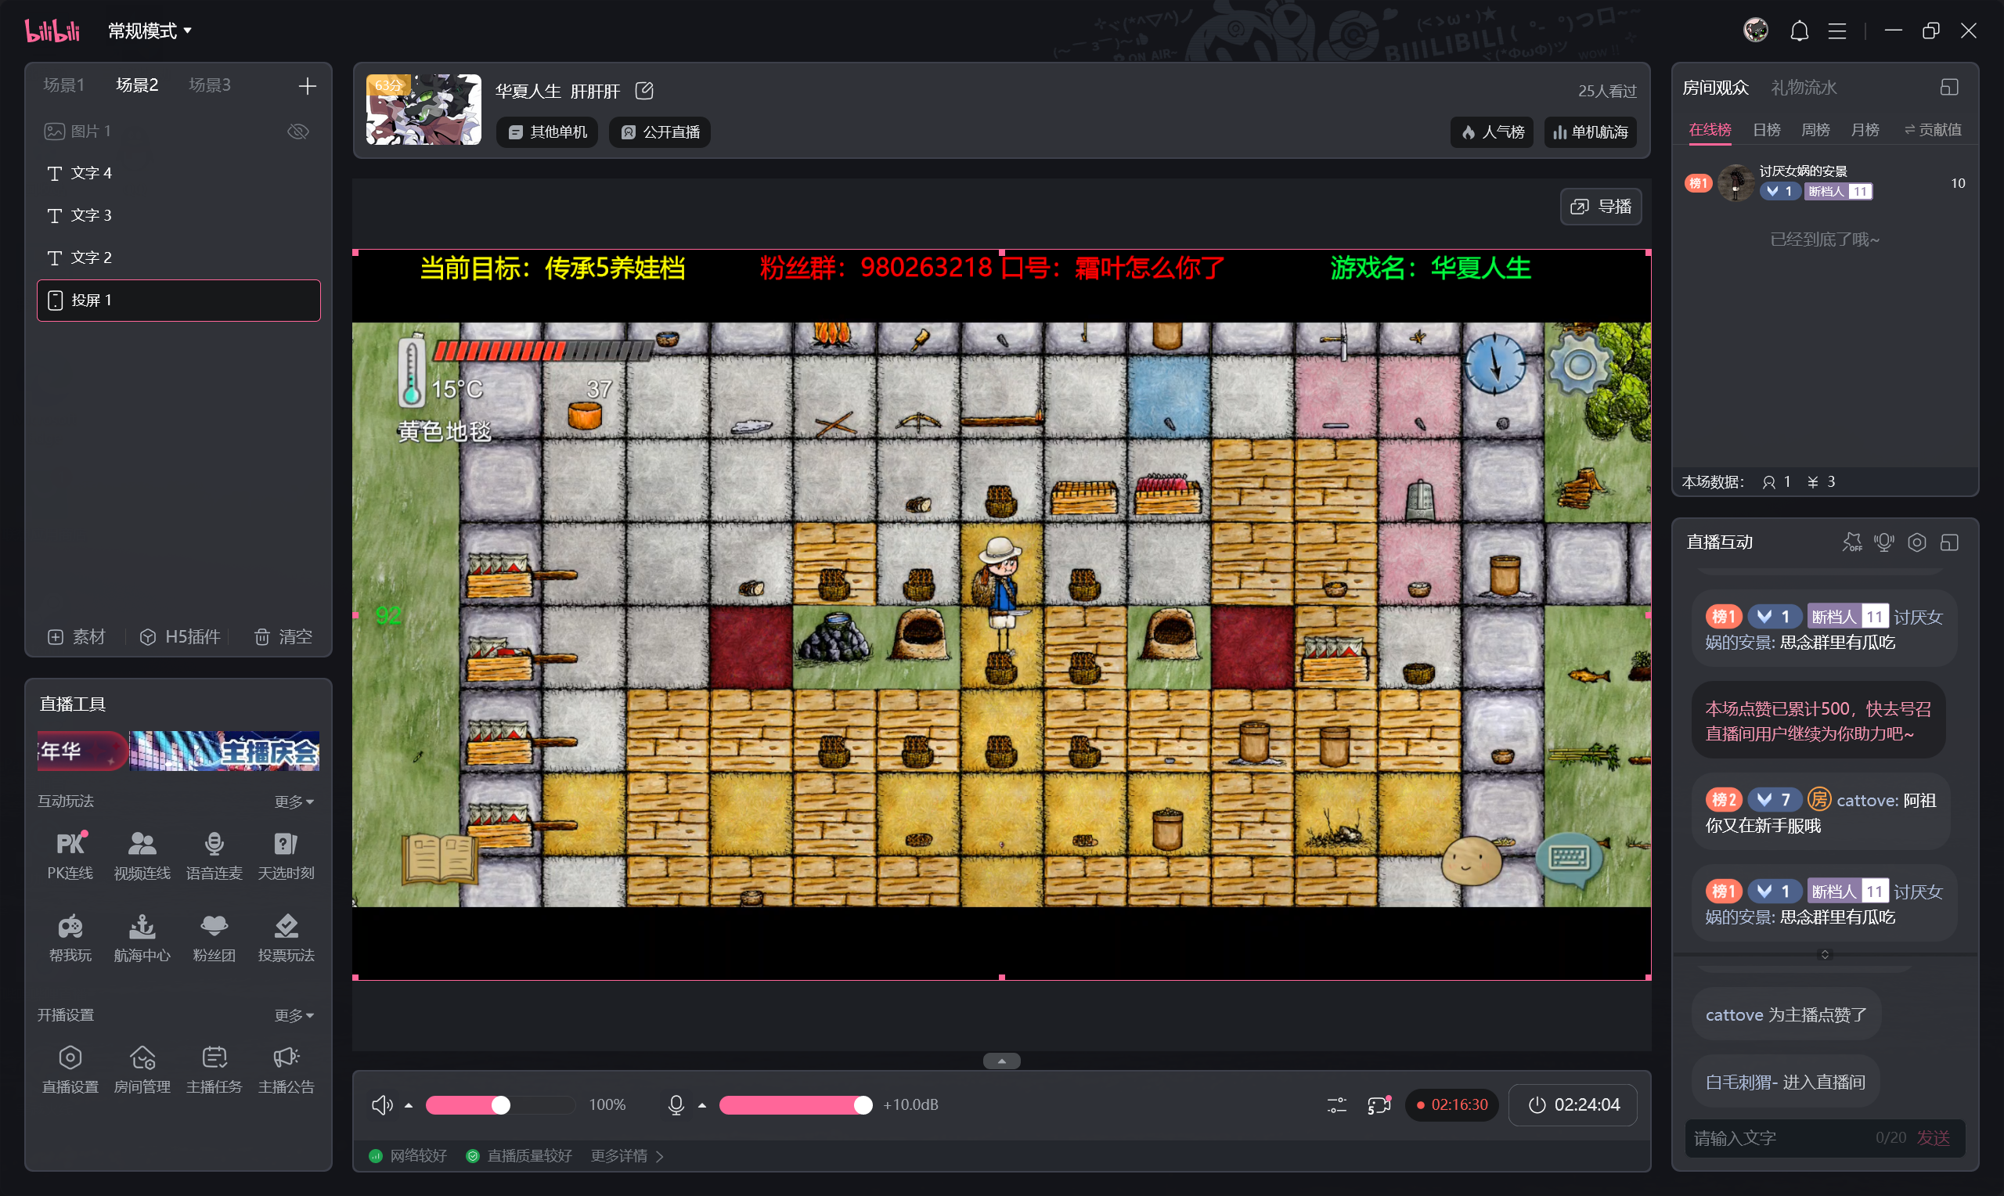The height and width of the screenshot is (1196, 2004).
Task: Open 帮我玩 gamepad tool
Action: [x=70, y=937]
